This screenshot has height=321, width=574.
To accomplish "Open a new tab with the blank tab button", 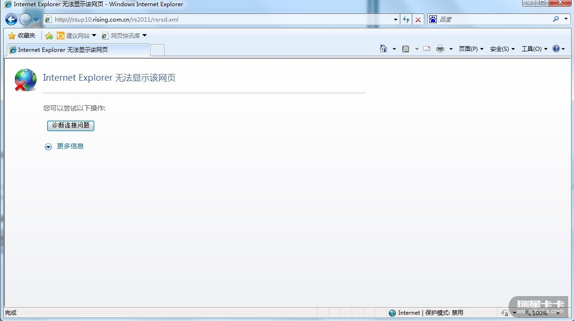I will [x=157, y=50].
